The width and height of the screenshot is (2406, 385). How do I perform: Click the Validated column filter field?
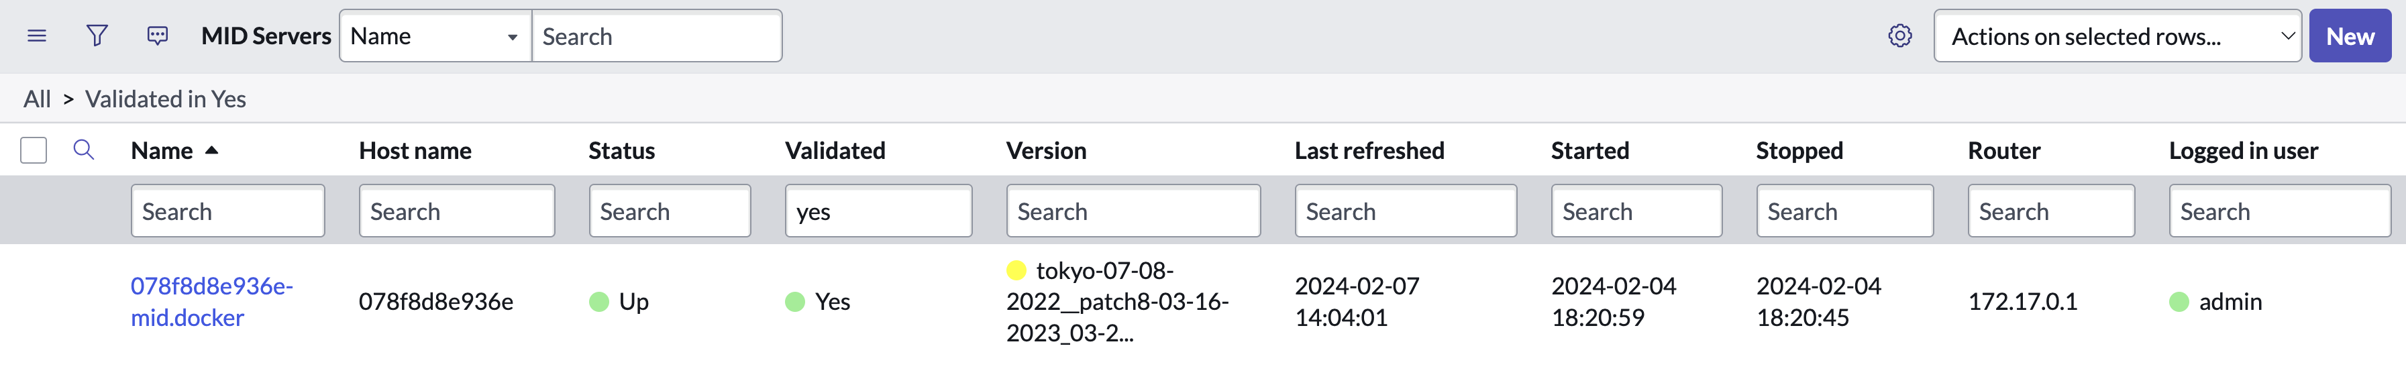[x=878, y=211]
